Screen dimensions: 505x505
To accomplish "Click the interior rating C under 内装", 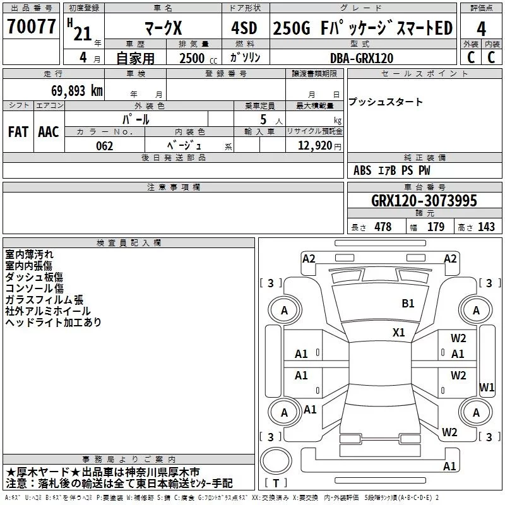I will click(x=491, y=57).
